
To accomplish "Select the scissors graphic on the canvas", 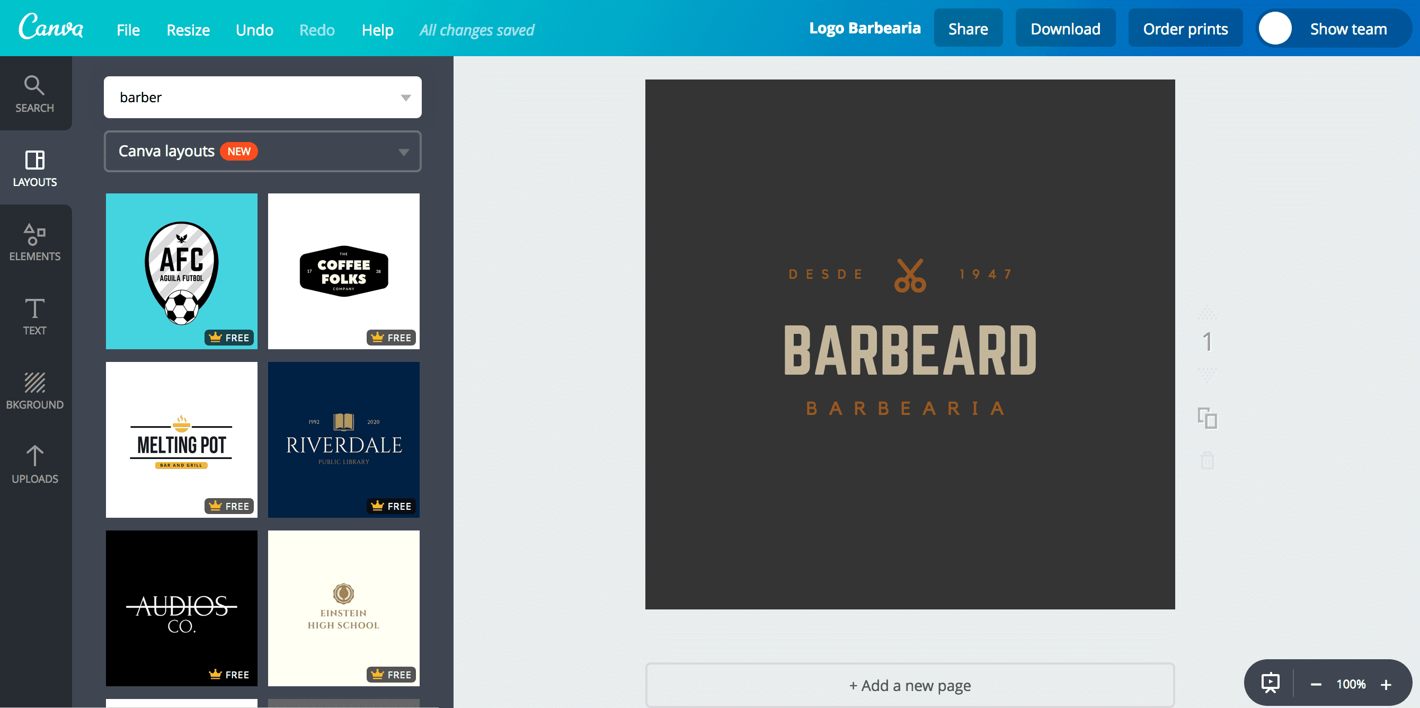I will (910, 275).
